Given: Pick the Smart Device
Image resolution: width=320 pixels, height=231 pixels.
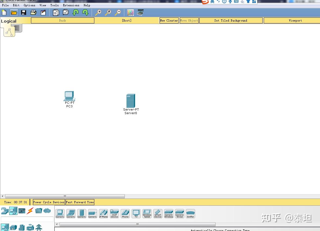Looking at the screenshot, I should click(158, 214).
